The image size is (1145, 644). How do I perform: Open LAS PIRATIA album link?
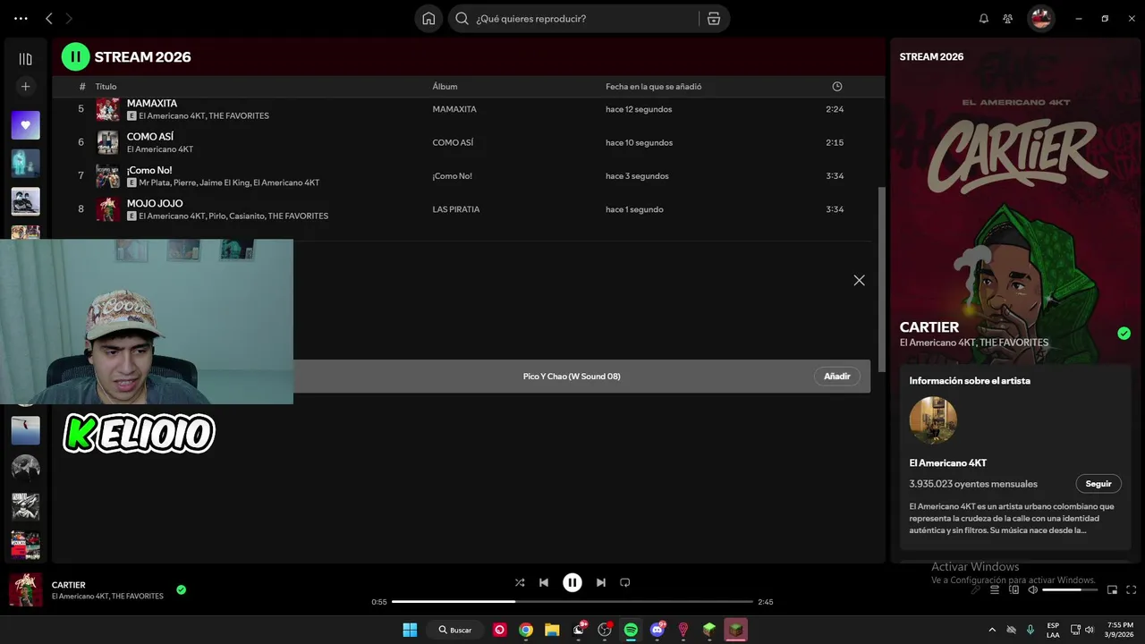tap(456, 209)
